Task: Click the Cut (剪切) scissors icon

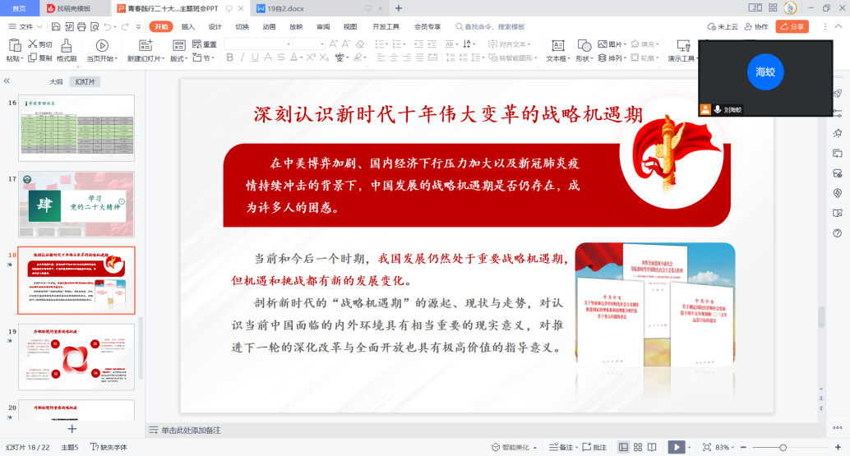Action: pyautogui.click(x=33, y=44)
